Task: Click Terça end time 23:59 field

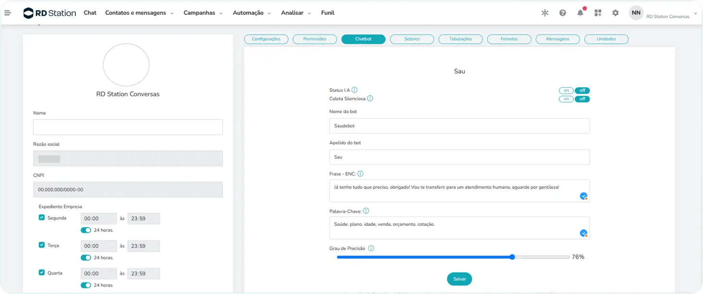Action: click(x=143, y=246)
